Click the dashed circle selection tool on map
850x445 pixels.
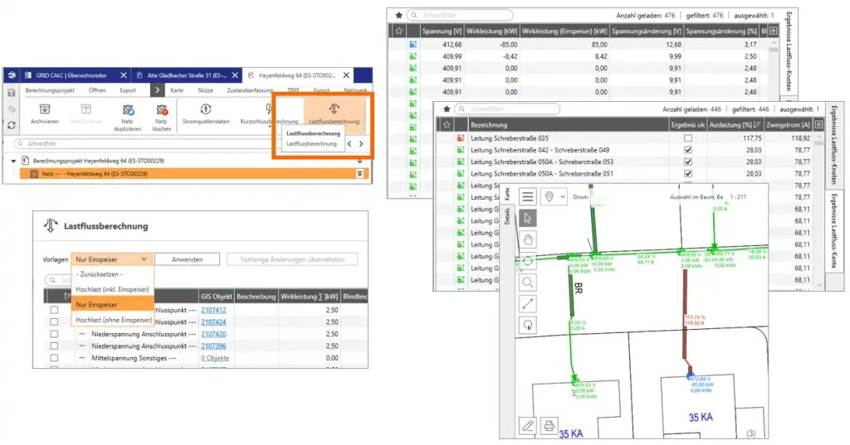tap(527, 260)
